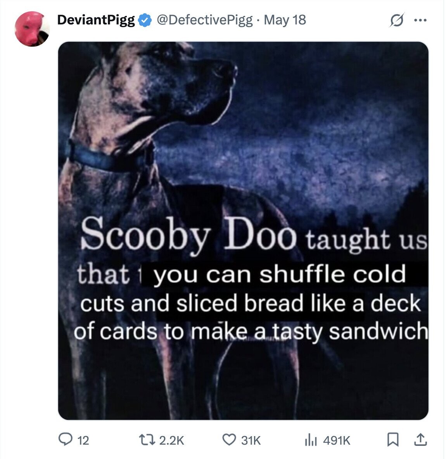The height and width of the screenshot is (459, 446).
Task: Open the Scooby Doo meme image
Action: click(x=243, y=231)
